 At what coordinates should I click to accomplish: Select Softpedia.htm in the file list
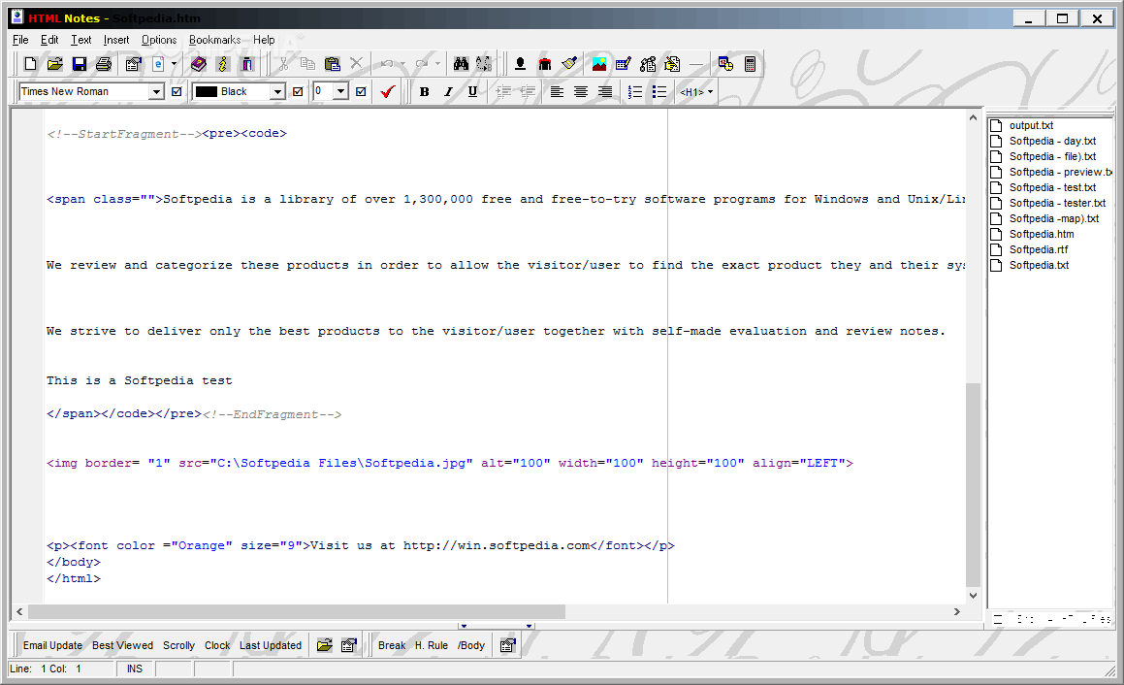coord(1042,235)
